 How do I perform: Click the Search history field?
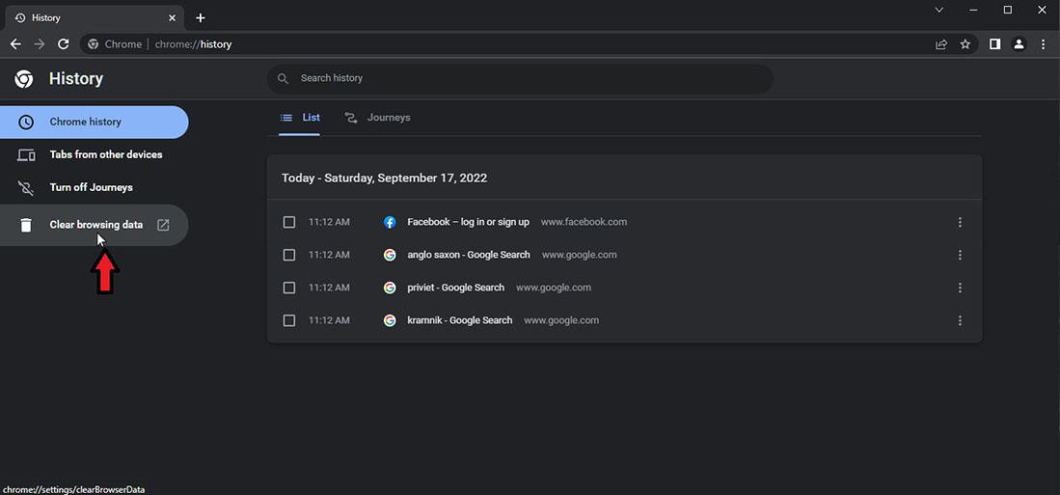(521, 78)
